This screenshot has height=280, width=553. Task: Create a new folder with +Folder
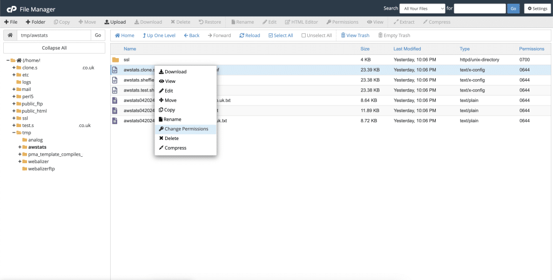coord(35,22)
